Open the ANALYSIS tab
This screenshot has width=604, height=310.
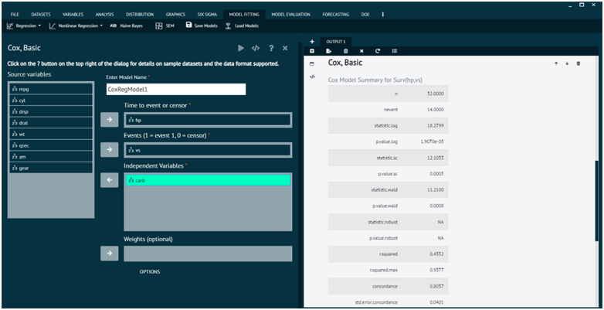click(x=104, y=14)
